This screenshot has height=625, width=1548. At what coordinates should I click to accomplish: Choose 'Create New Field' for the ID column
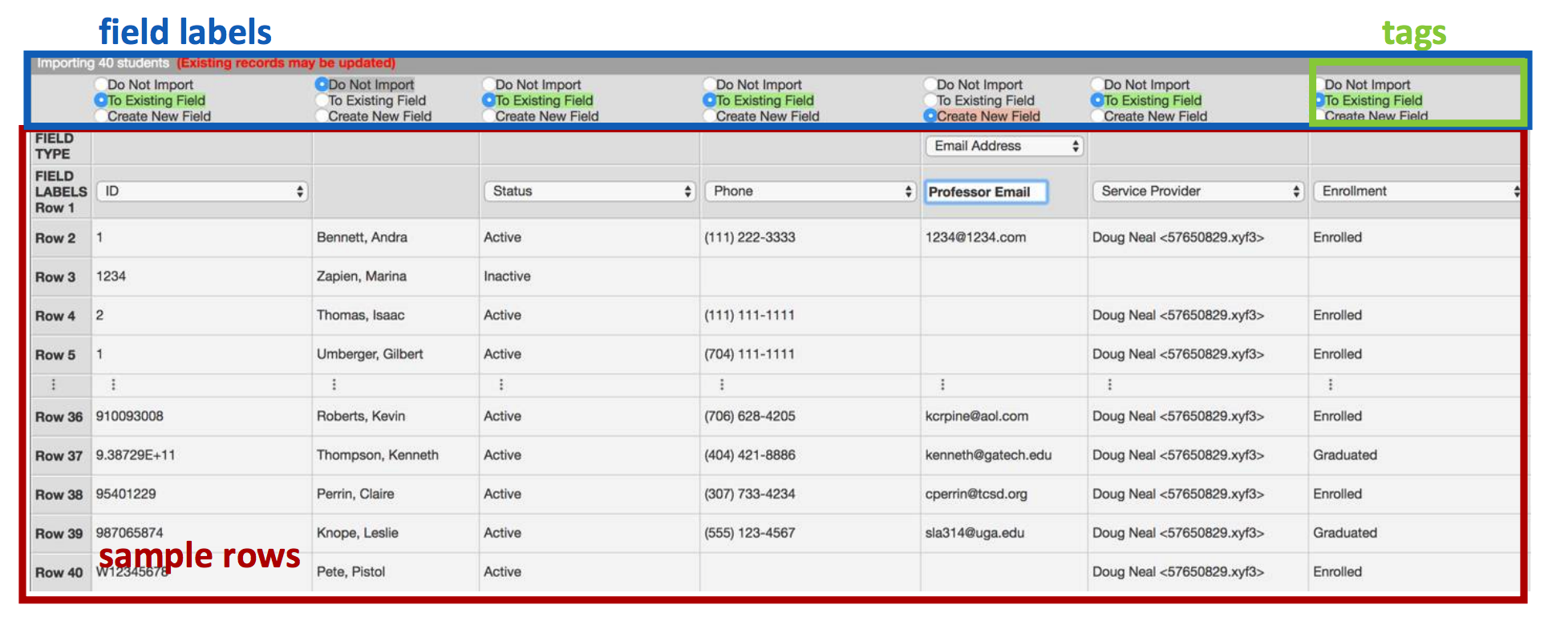pos(101,116)
